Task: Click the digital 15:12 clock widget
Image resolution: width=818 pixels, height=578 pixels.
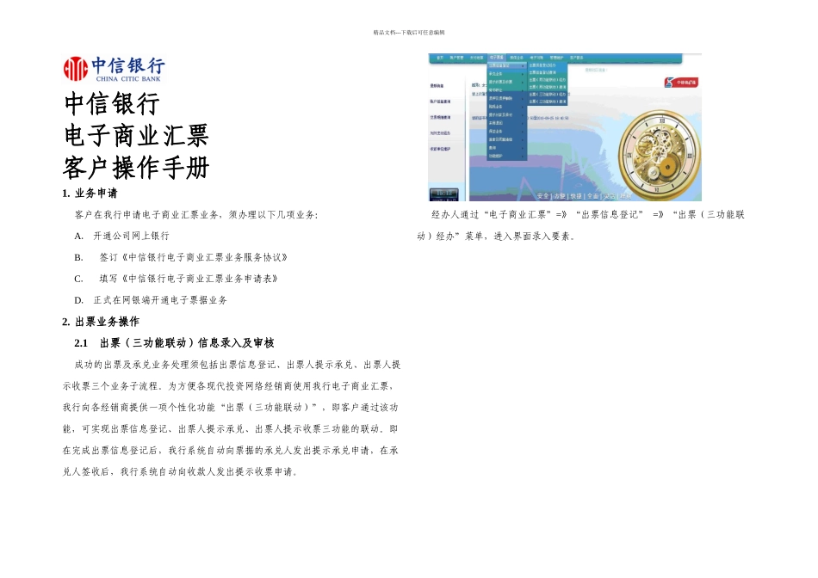Action: (444, 194)
